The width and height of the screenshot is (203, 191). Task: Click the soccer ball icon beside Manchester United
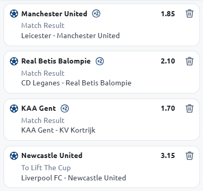tap(14, 14)
